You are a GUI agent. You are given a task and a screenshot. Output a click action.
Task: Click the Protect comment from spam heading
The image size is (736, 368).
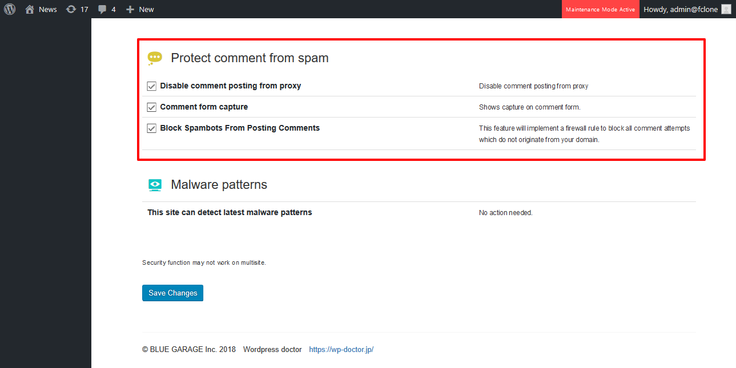[250, 58]
